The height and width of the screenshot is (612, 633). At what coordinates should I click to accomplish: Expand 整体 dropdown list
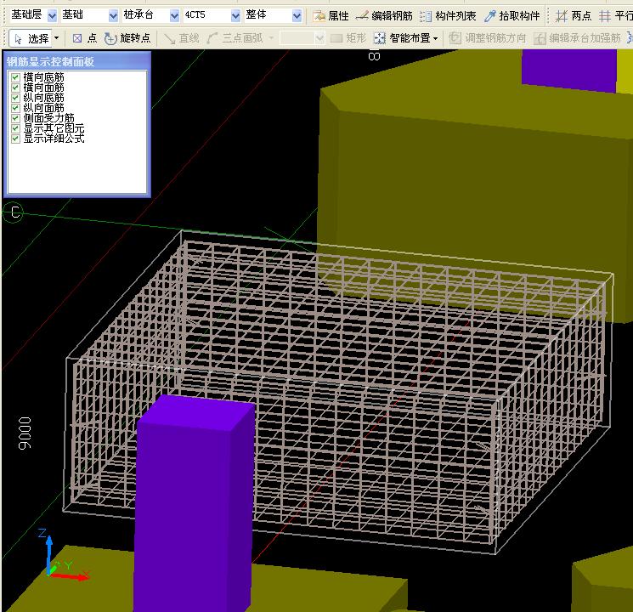(297, 15)
